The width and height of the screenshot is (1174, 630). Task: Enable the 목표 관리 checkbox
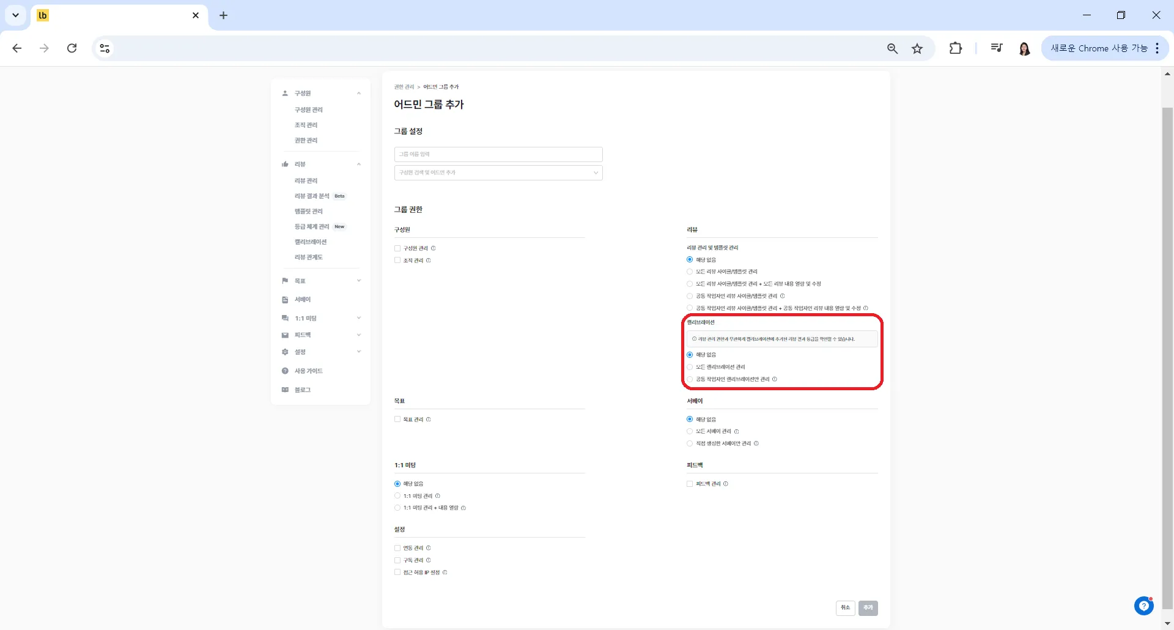click(x=397, y=420)
